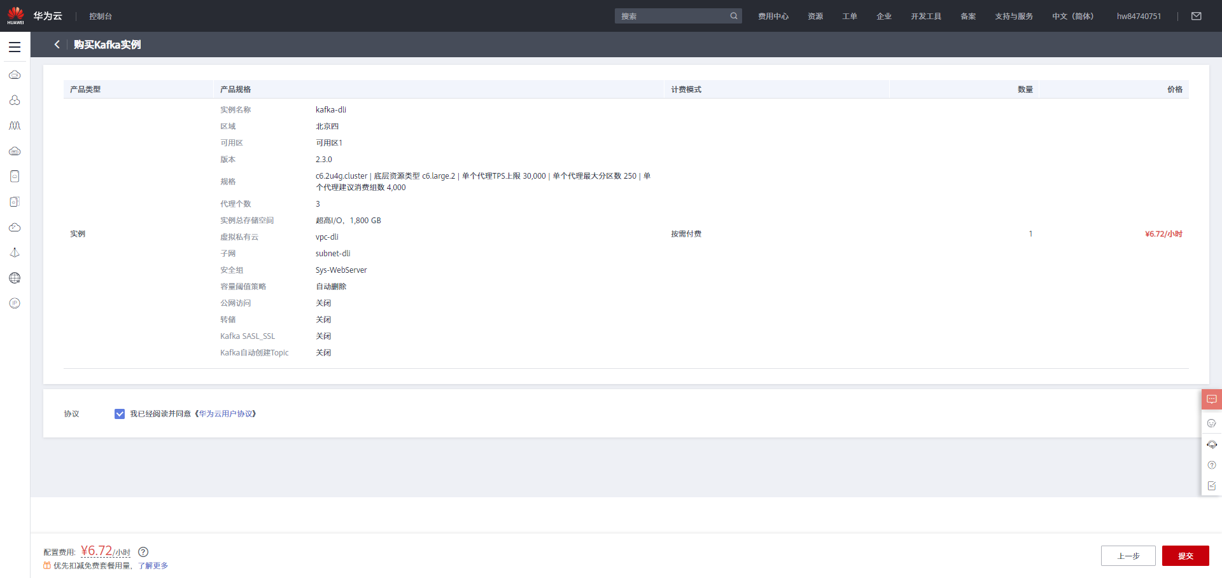Click into the top search field
The image size is (1222, 578).
coord(672,16)
